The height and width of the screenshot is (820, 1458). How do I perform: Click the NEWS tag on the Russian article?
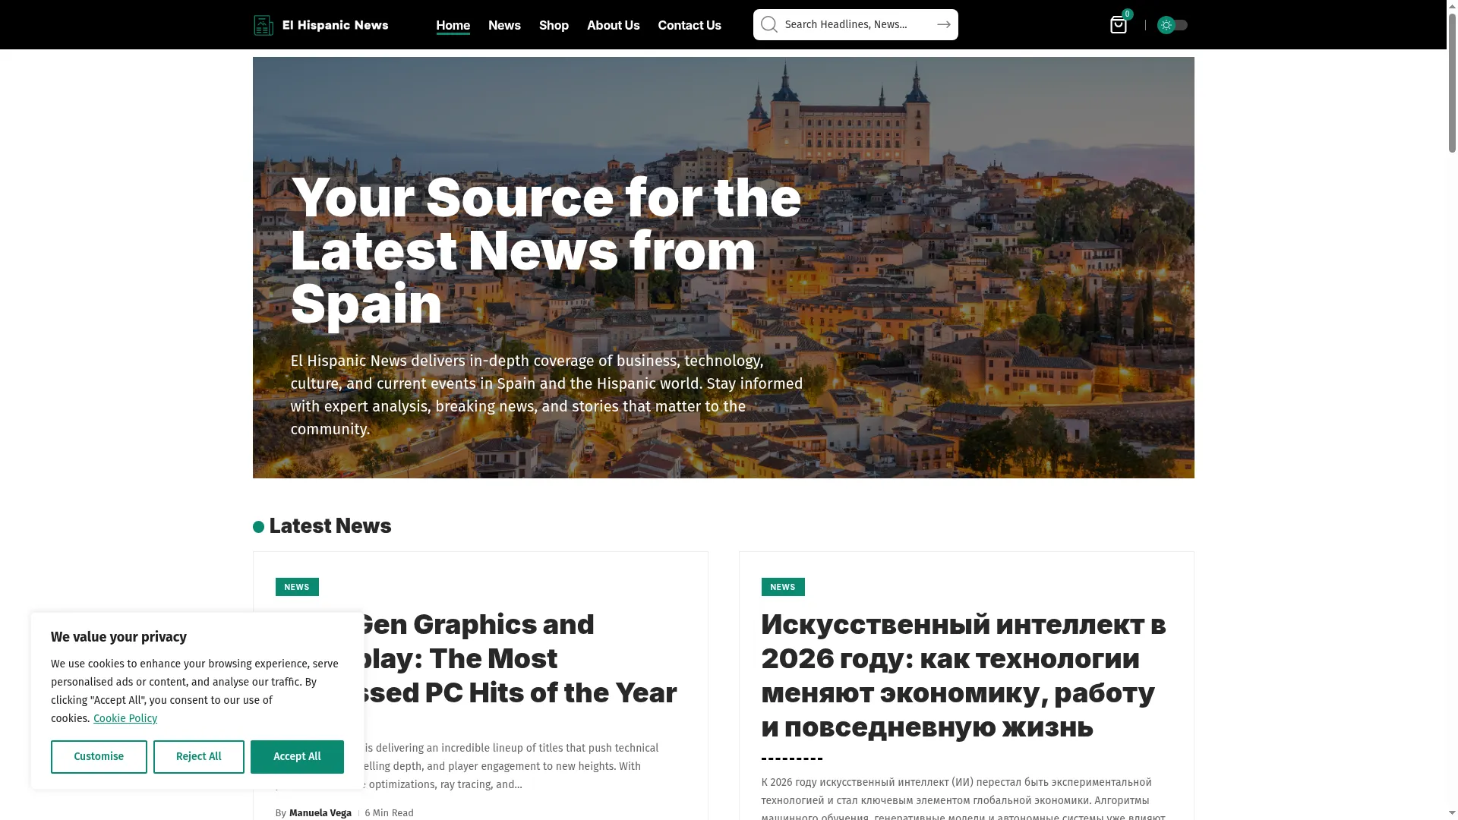click(783, 587)
